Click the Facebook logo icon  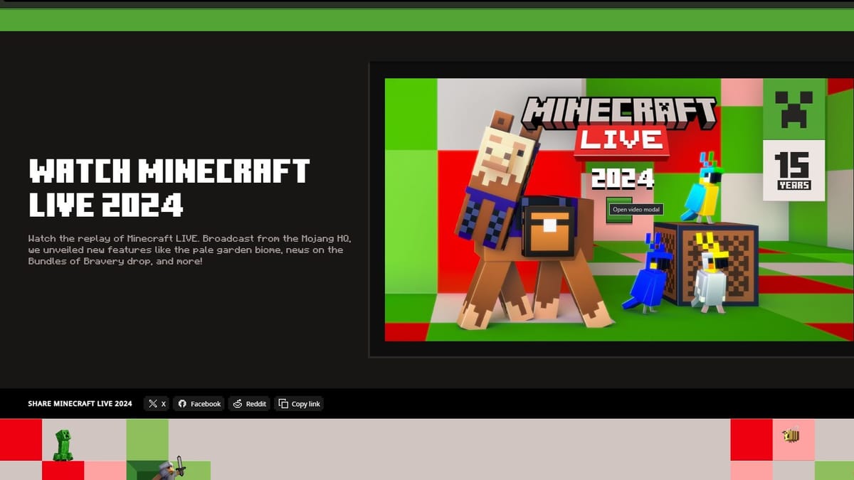[x=182, y=403]
